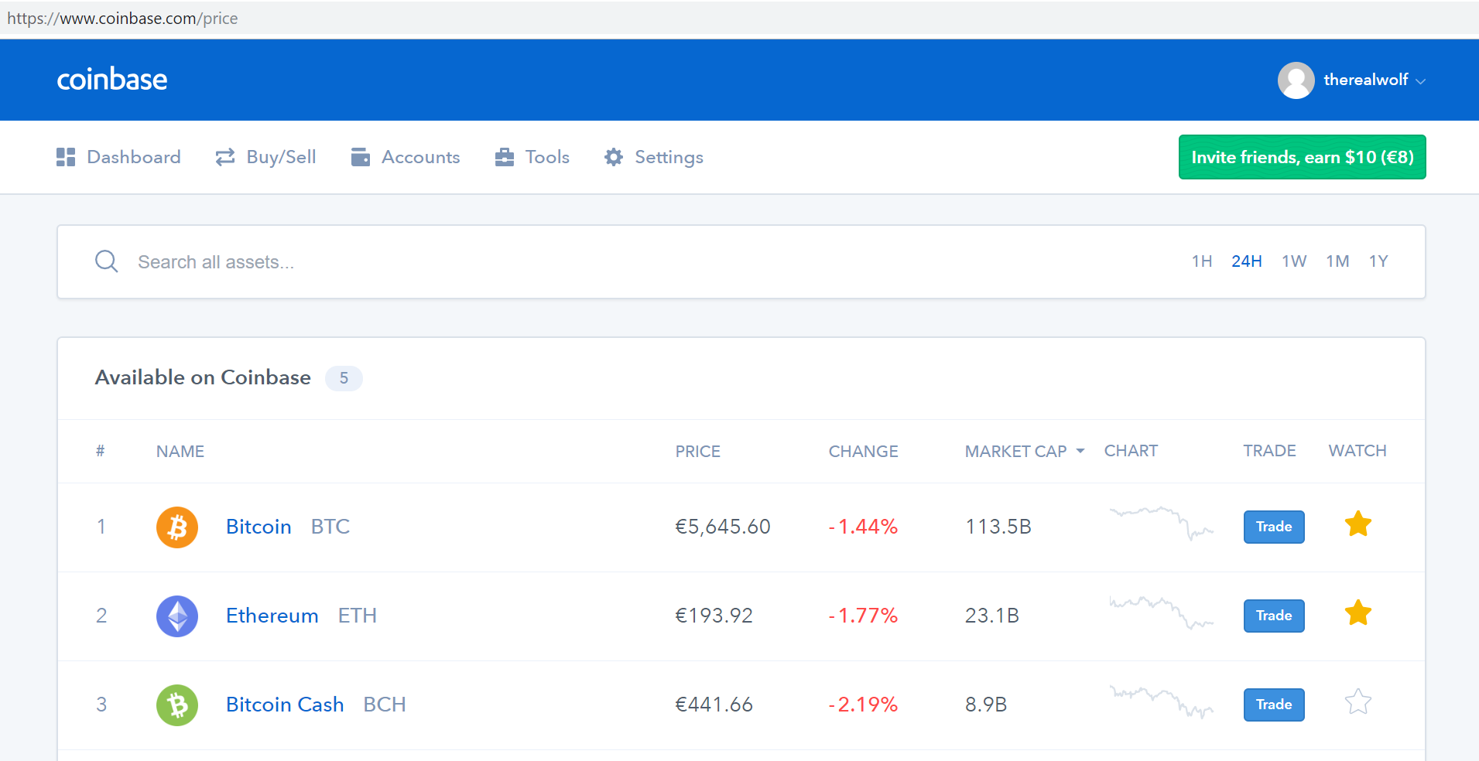Screen dimensions: 1479x761
Task: Toggle the Ethereum watch star
Action: click(x=1358, y=613)
